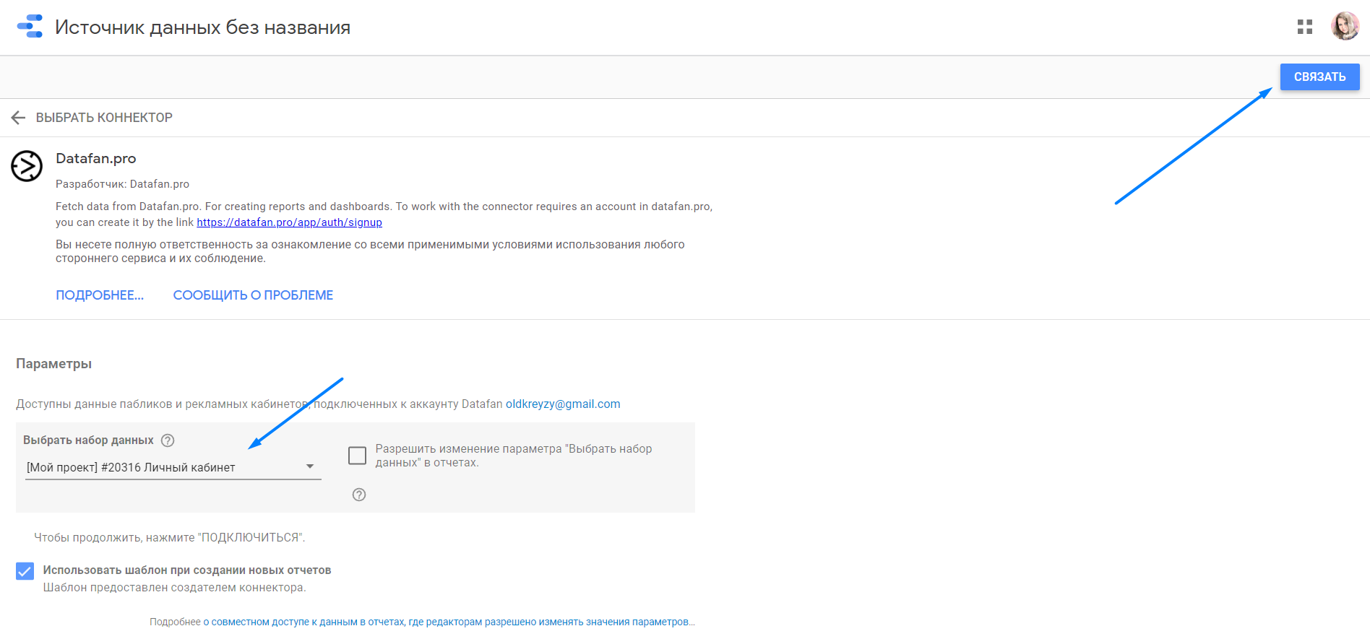Click the Параметры heading
This screenshot has width=1370, height=639.
[53, 364]
